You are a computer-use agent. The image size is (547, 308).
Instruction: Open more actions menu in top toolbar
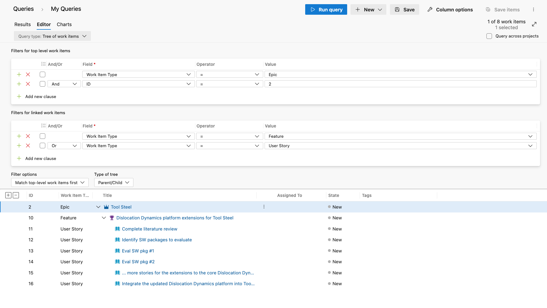click(533, 9)
